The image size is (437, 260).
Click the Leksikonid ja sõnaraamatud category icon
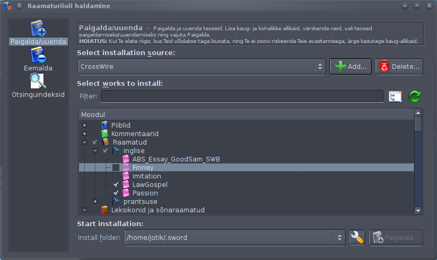point(105,210)
